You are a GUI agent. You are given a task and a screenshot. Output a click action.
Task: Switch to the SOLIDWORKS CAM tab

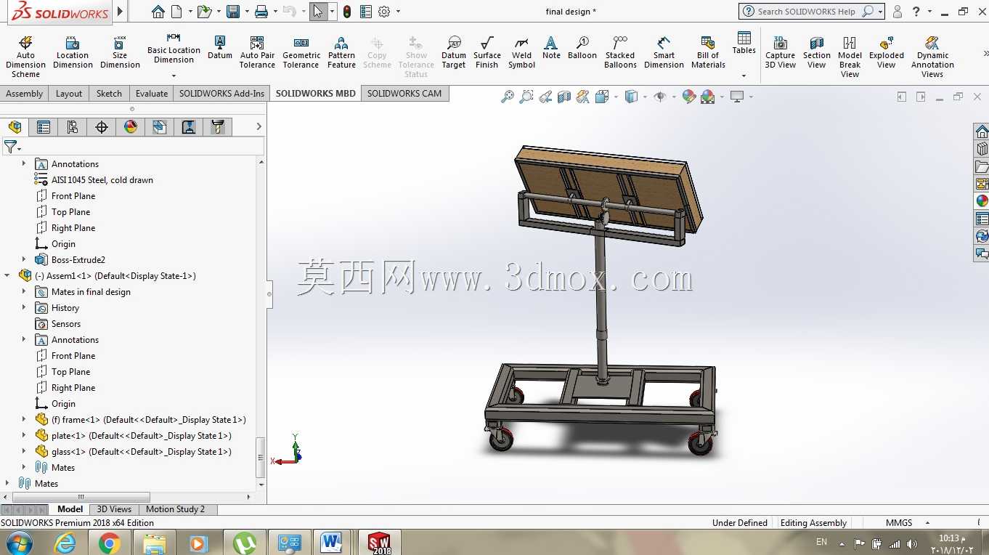point(404,93)
